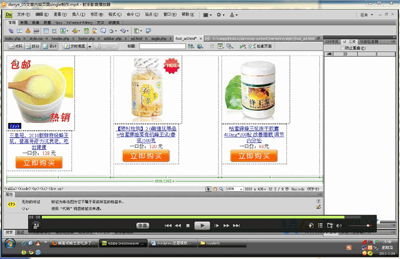This screenshot has width=400, height=259.
Task: Open the Layout menu dropdown in application bar
Action: click(x=207, y=15)
